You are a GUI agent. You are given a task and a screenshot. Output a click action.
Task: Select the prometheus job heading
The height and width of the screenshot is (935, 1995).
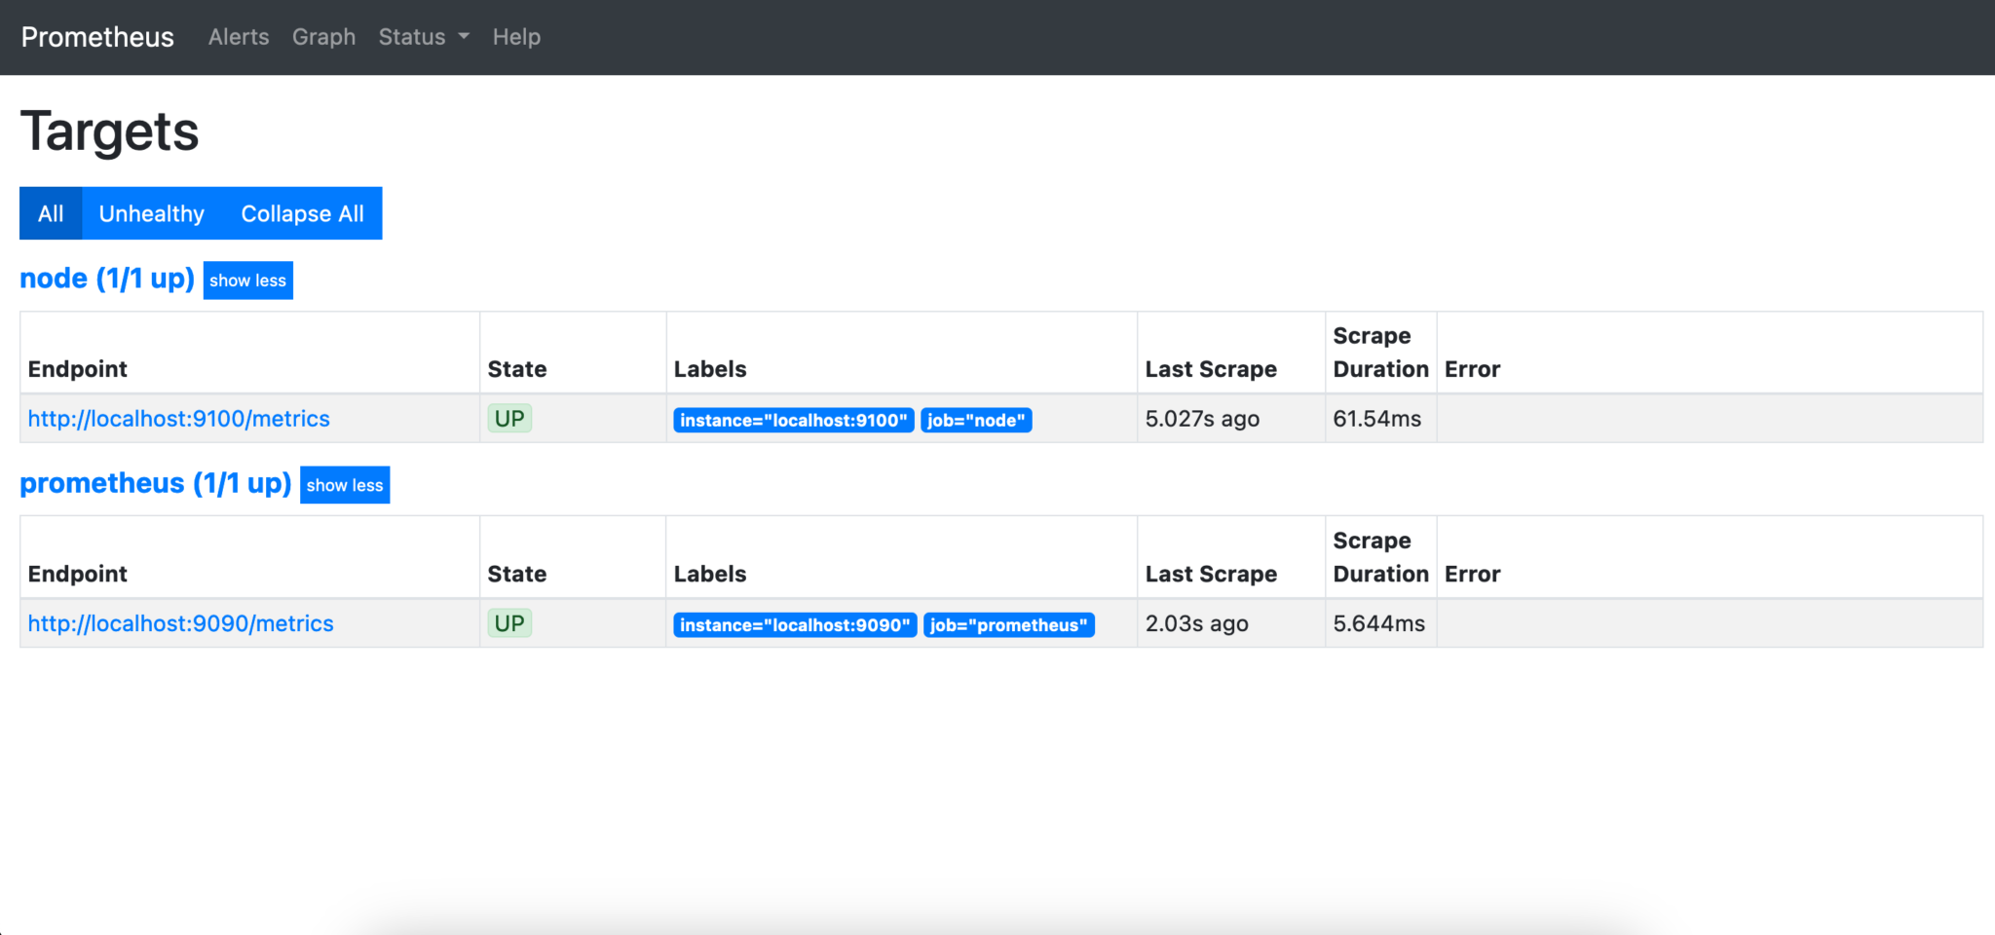point(156,483)
